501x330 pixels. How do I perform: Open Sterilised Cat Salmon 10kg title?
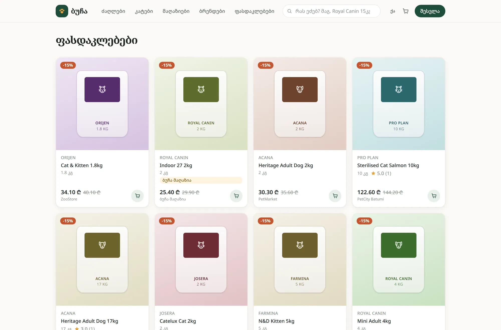click(388, 165)
